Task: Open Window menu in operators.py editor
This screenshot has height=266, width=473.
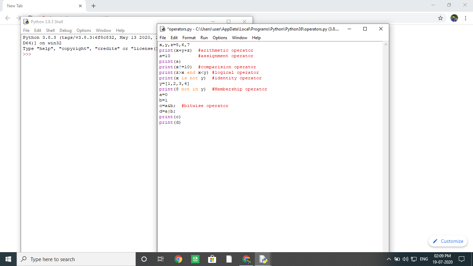Action: pos(240,38)
